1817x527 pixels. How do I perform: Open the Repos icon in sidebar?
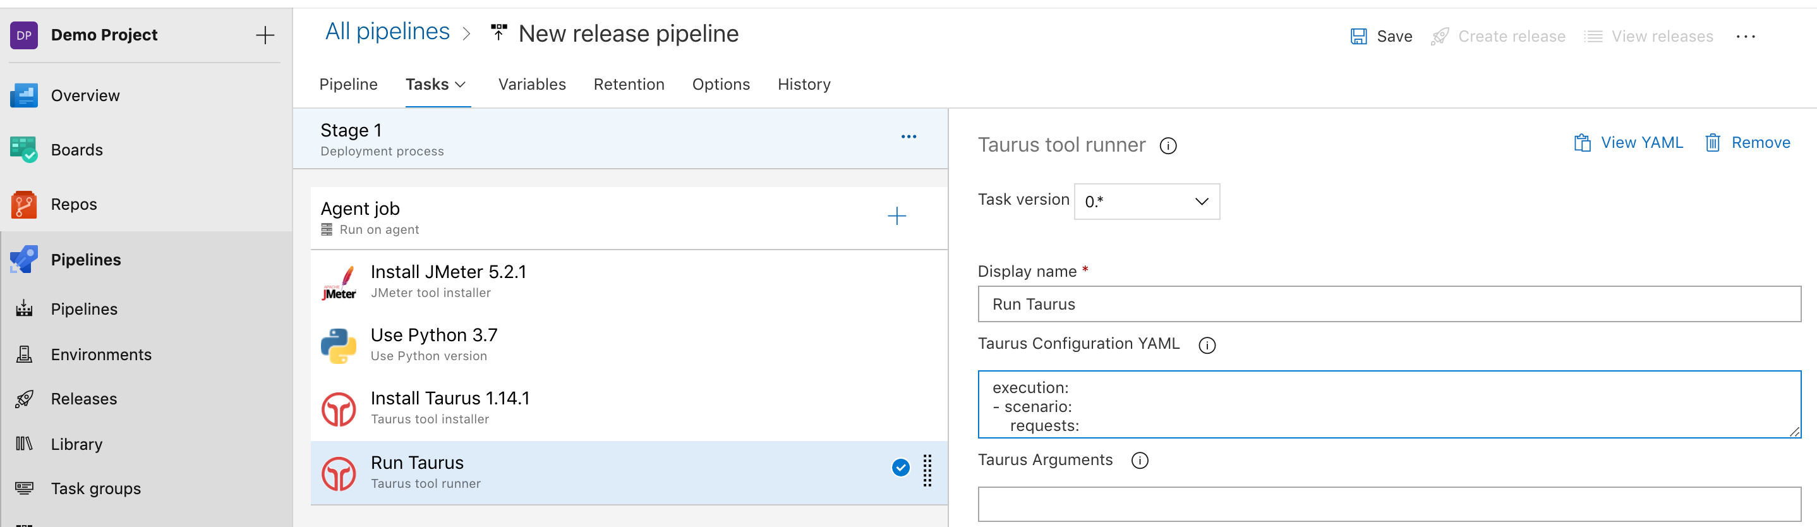24,205
